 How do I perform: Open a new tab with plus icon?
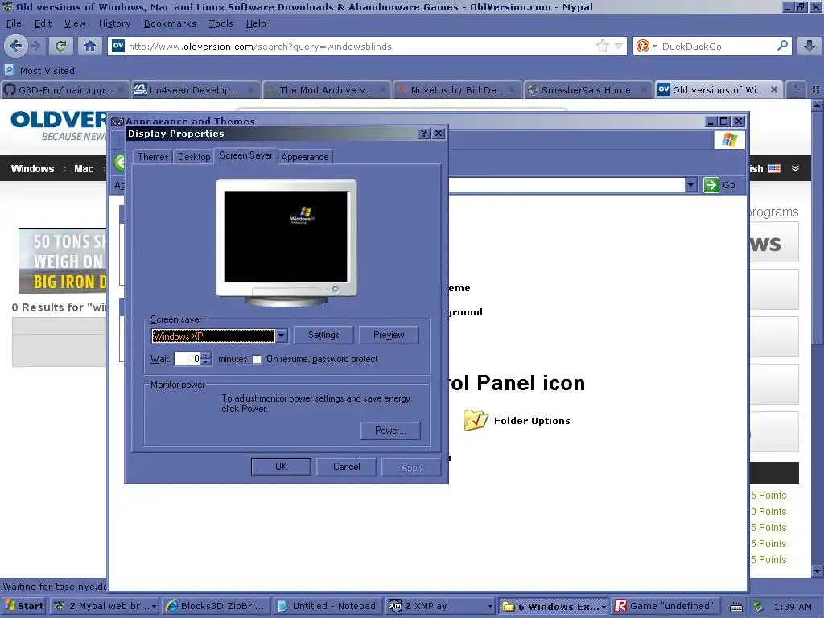coord(796,90)
